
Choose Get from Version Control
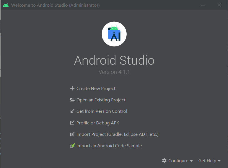[102, 111]
